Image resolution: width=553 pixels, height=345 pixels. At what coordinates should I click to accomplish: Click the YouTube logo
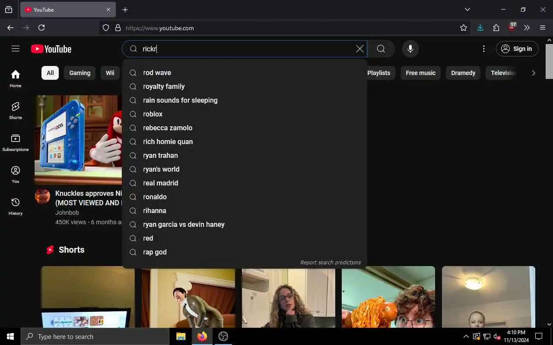point(51,49)
